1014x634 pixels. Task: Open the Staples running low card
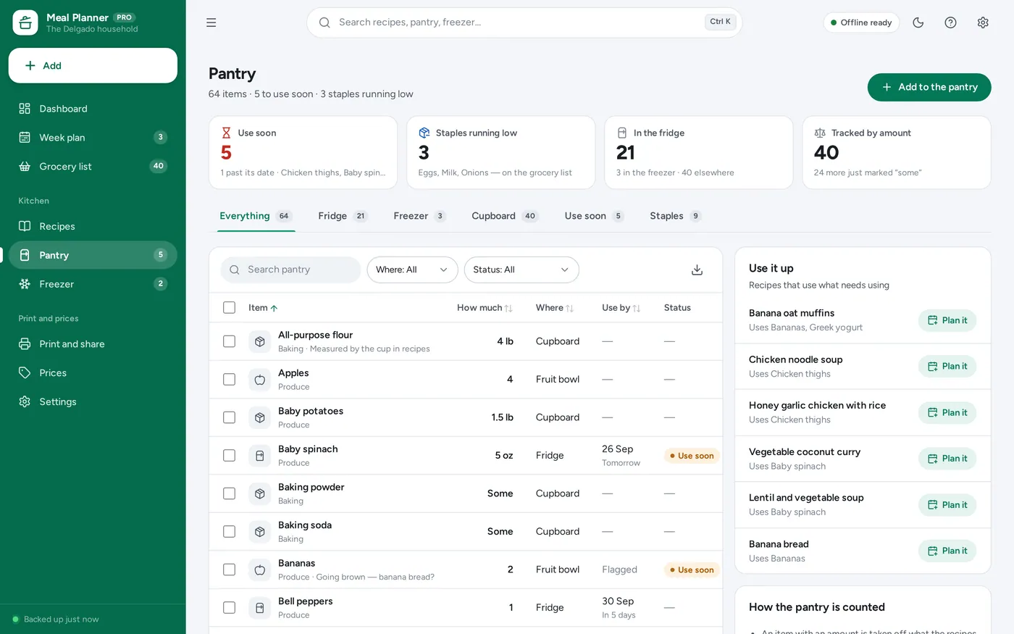click(x=501, y=153)
